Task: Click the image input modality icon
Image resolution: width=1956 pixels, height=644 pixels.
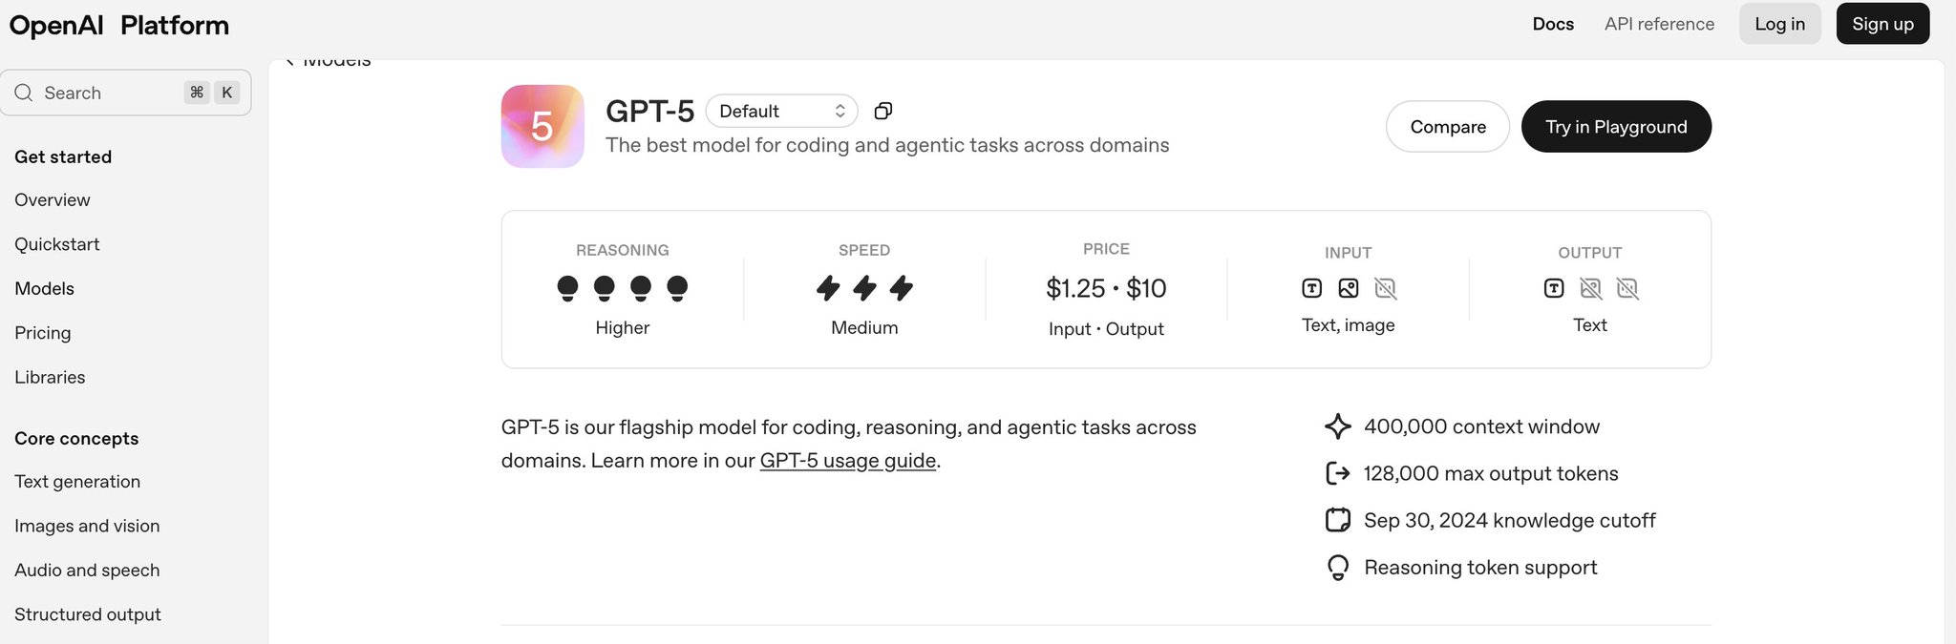Action: (1349, 288)
